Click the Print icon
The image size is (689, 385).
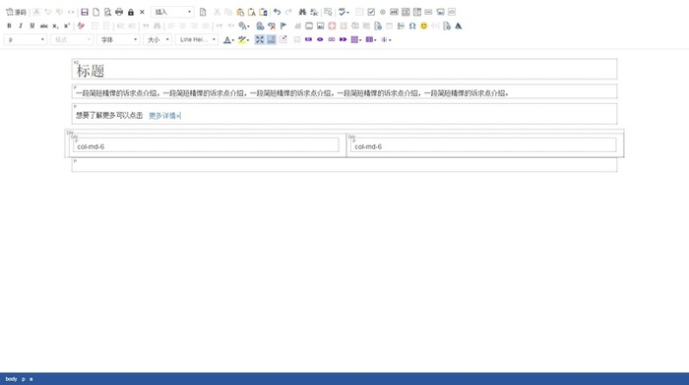point(119,12)
